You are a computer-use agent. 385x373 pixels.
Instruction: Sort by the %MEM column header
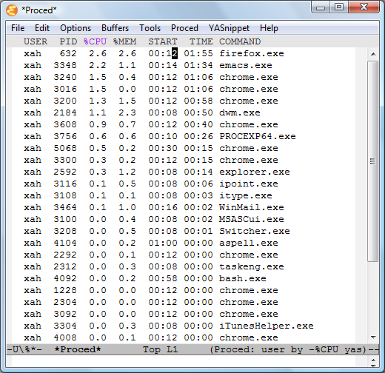[124, 41]
